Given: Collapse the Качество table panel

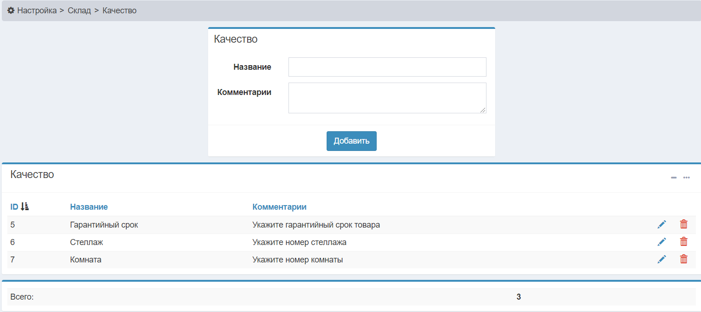Looking at the screenshot, I should coord(673,178).
